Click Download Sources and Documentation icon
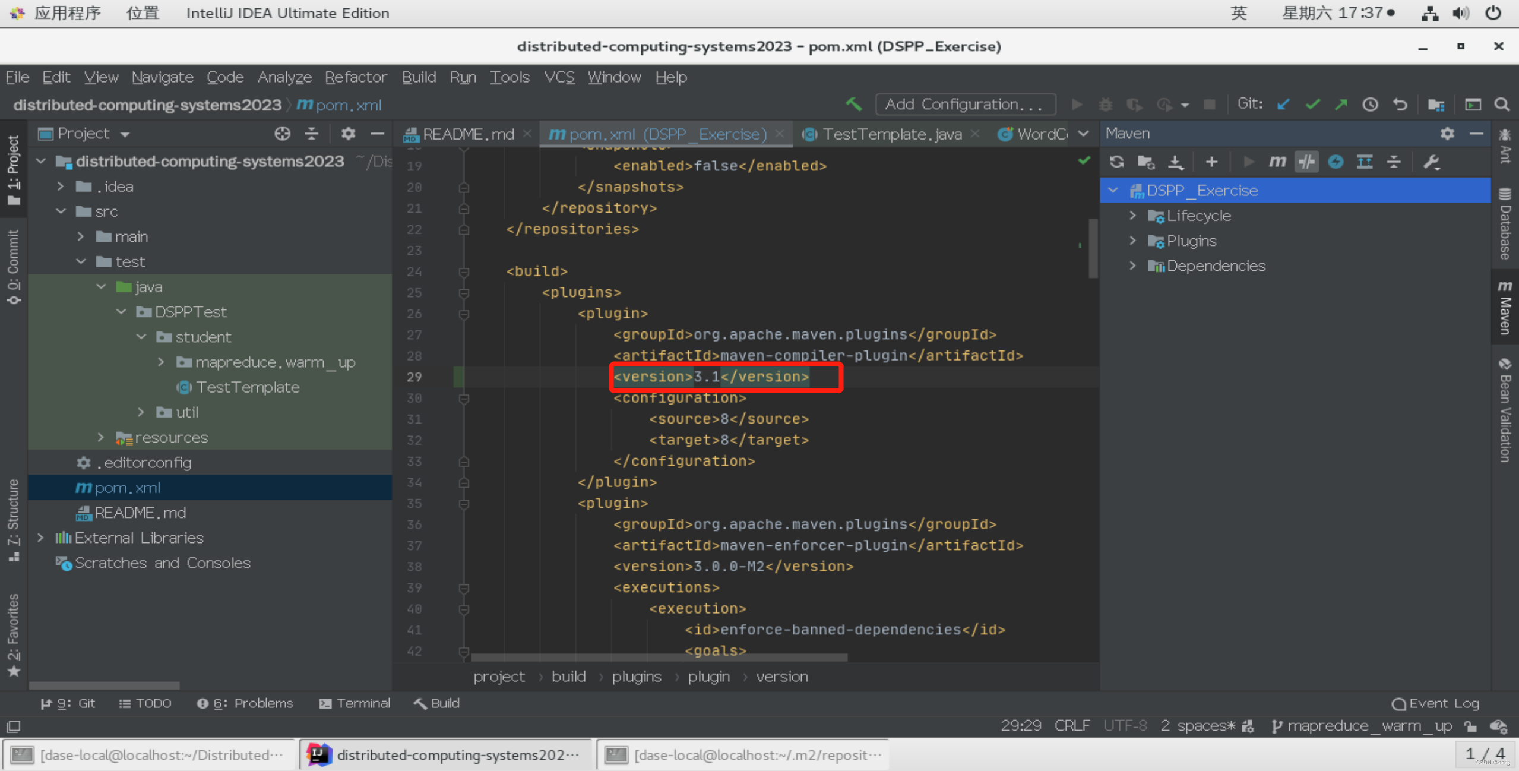 pyautogui.click(x=1176, y=162)
